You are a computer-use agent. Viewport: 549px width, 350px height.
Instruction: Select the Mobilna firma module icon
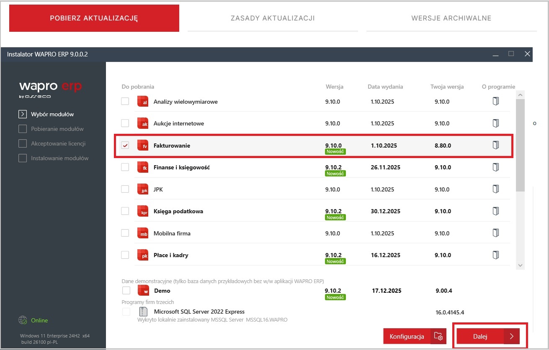[x=143, y=233]
